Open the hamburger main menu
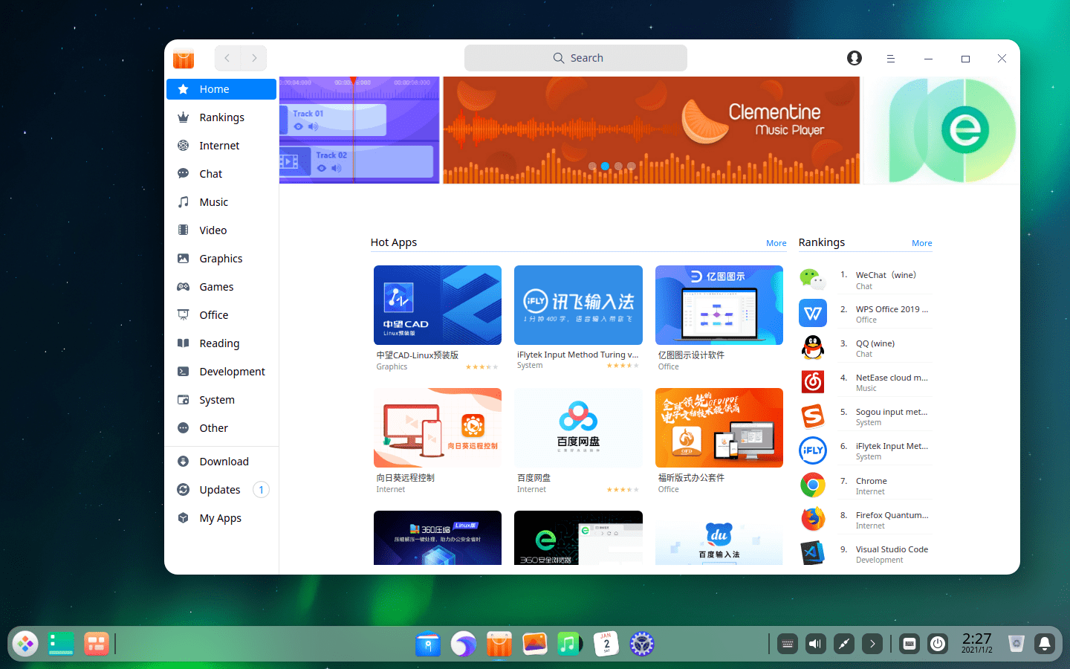The width and height of the screenshot is (1070, 669). [890, 58]
